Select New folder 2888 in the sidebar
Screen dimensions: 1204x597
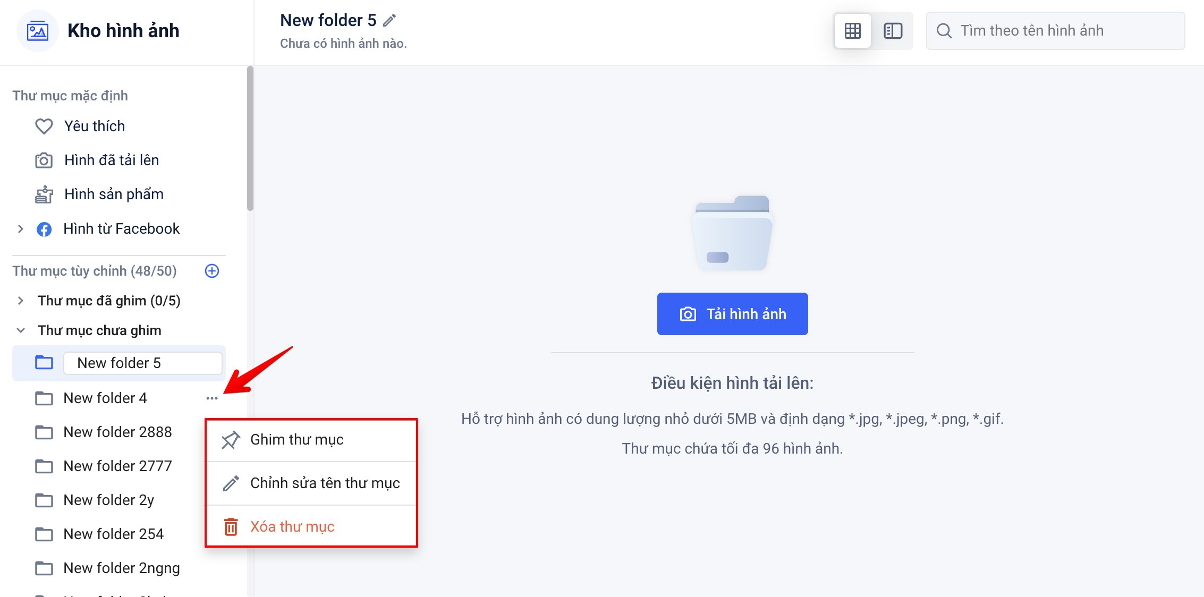(117, 432)
